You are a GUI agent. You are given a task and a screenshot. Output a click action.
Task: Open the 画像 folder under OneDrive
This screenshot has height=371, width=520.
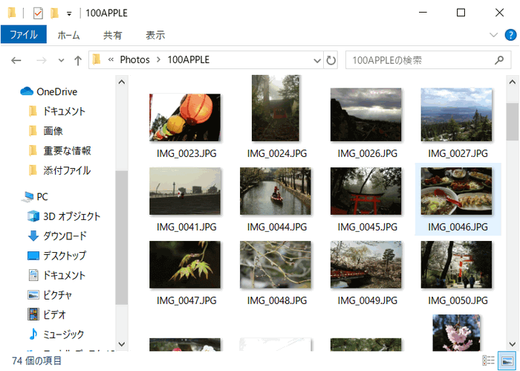[x=46, y=131]
